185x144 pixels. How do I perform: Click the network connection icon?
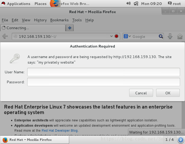click(x=136, y=4)
